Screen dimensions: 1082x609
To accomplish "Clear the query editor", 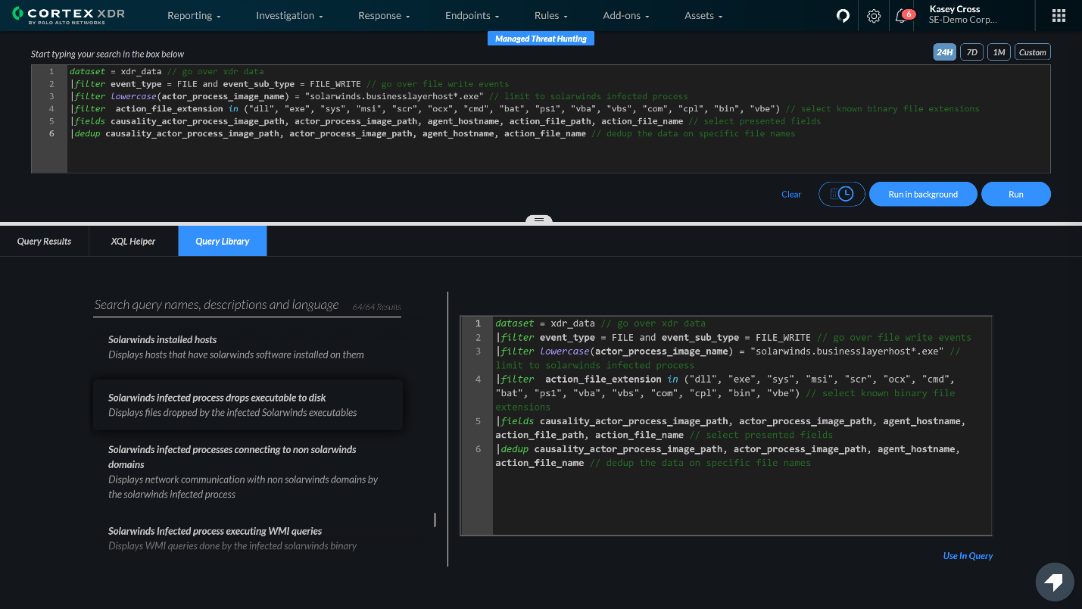I will 791,195.
